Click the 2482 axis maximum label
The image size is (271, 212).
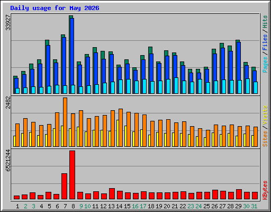click(8, 102)
